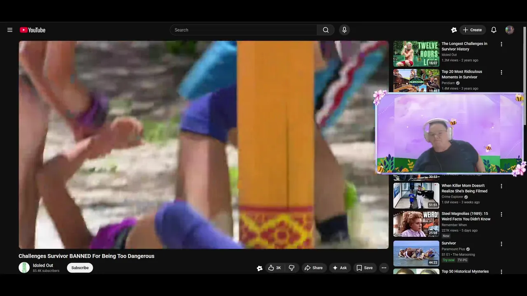Click the Ask button
Image resolution: width=527 pixels, height=296 pixels.
pos(340,268)
